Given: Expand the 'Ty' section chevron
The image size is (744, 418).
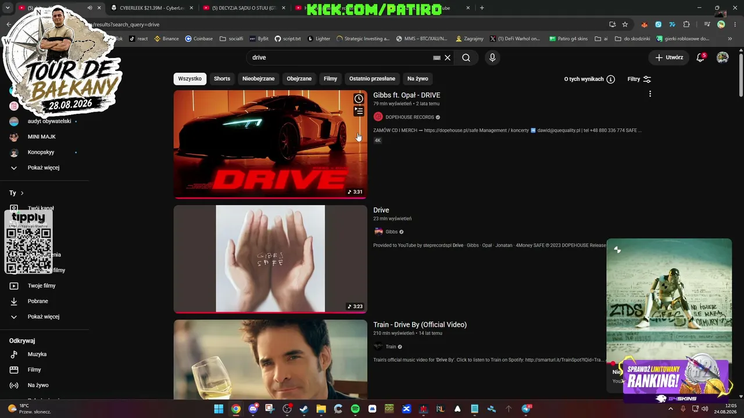Looking at the screenshot, I should (22, 193).
